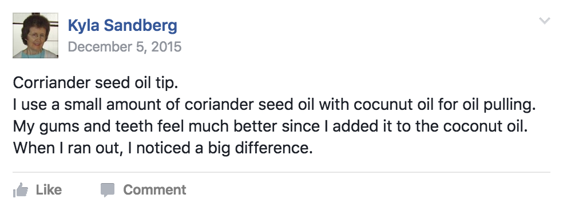This screenshot has width=563, height=206.
Task: Click the thumbs-up Like icon
Action: (x=21, y=190)
